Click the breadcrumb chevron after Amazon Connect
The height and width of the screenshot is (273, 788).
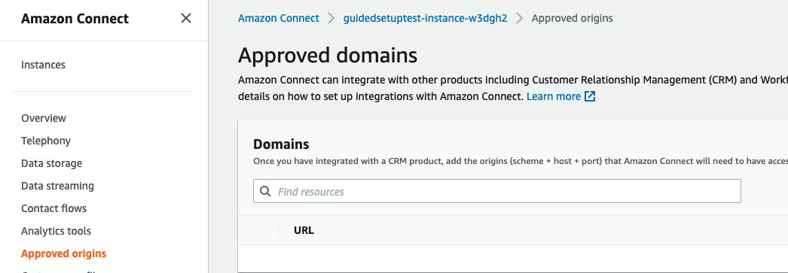[331, 19]
